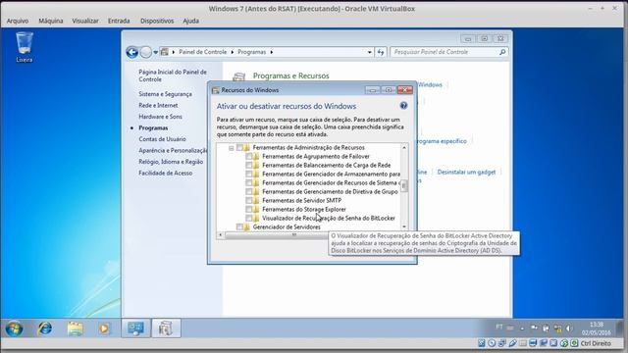Click the network tray icon
This screenshot has width=628, height=353.
click(x=557, y=328)
